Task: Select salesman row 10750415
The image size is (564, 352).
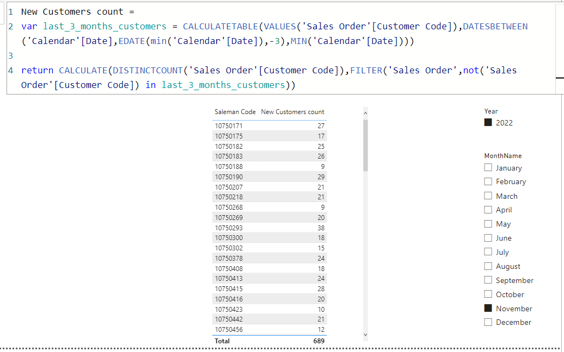Action: pos(269,289)
